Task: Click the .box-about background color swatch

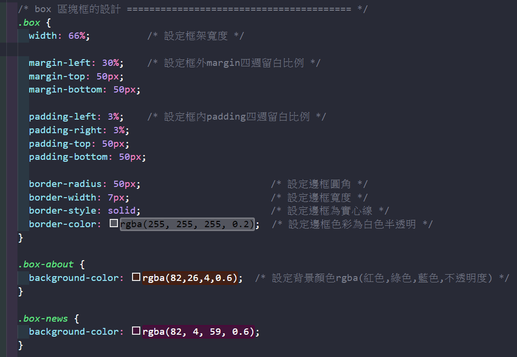Action: click(136, 278)
